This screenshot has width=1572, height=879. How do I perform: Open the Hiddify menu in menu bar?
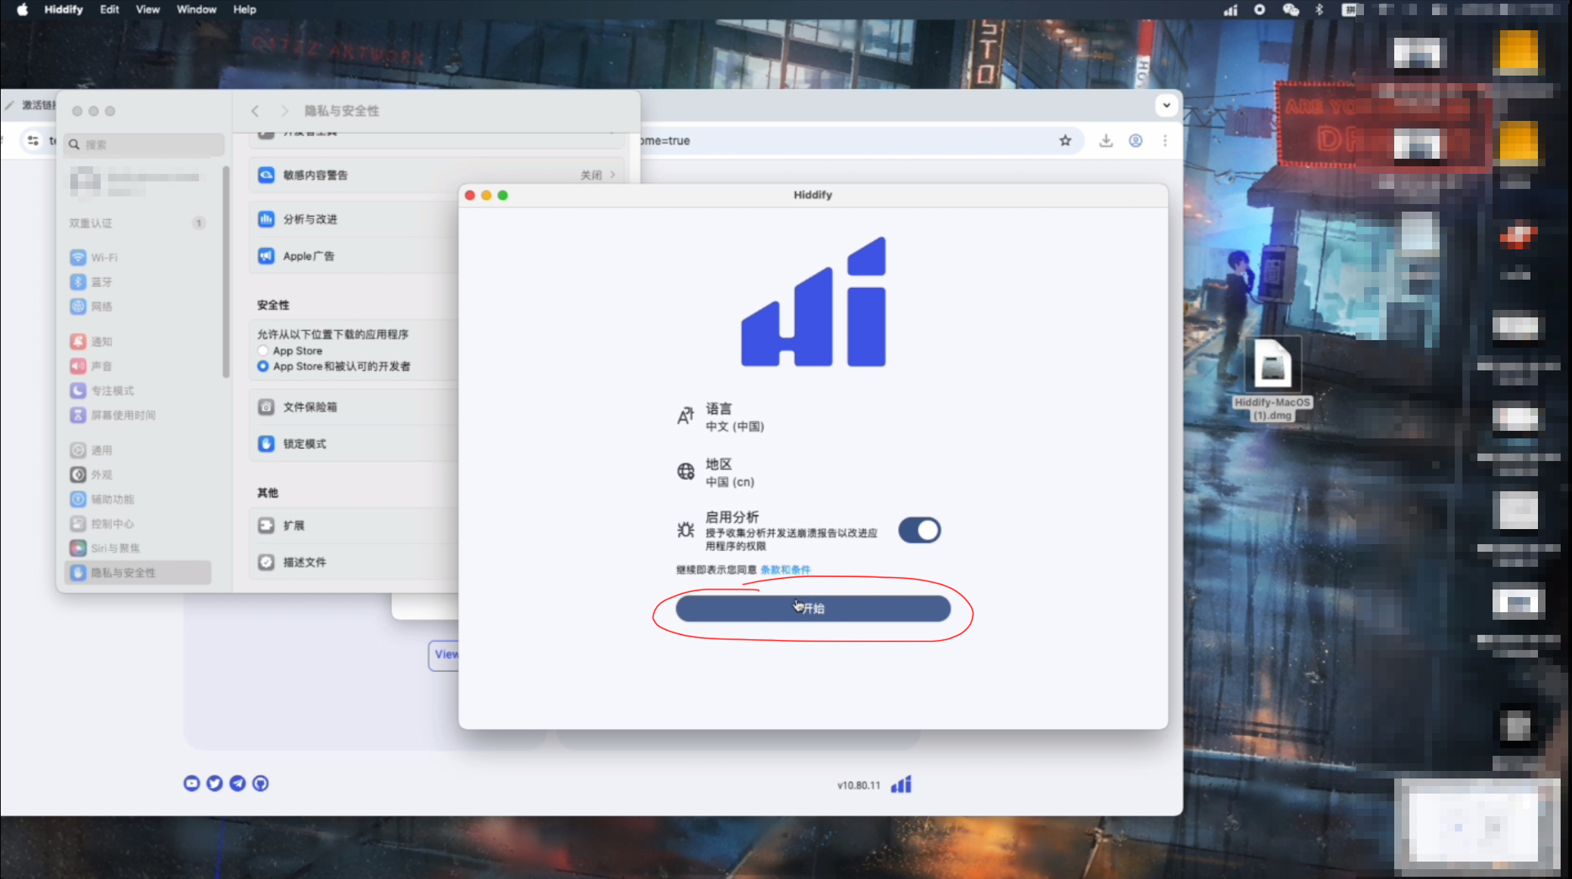click(64, 9)
